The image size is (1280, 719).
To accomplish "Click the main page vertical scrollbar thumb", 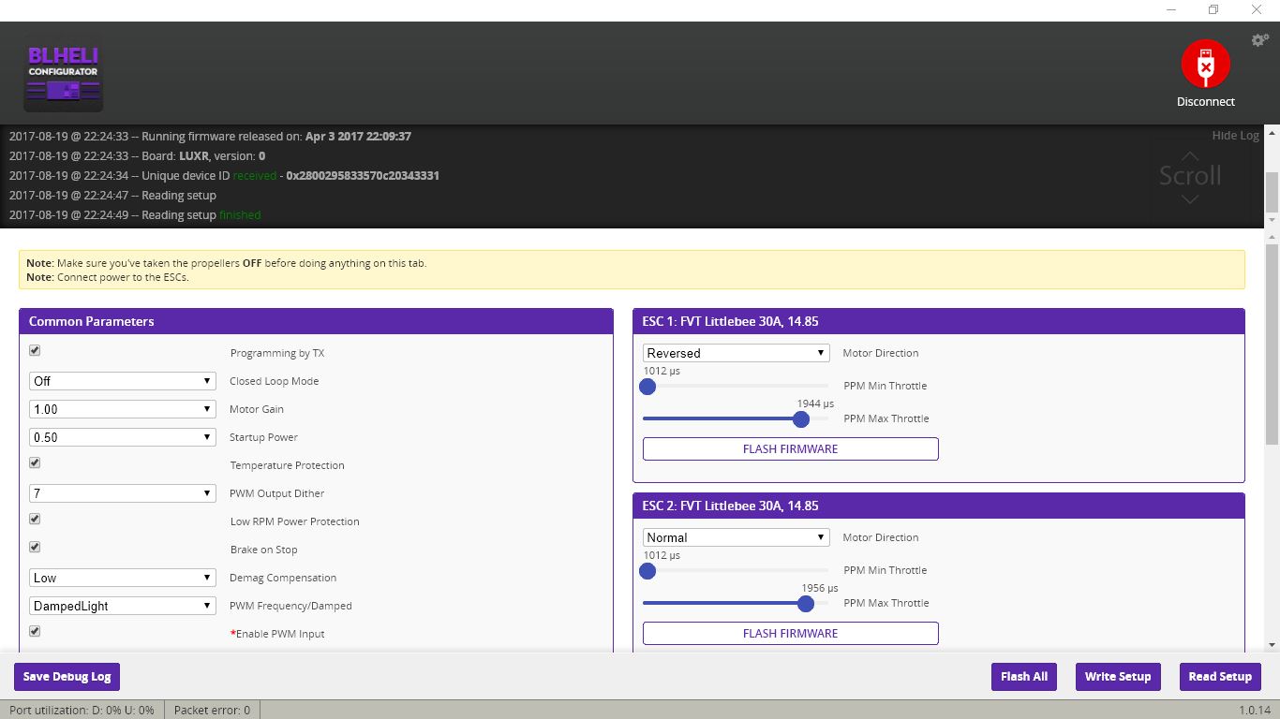I will point(1272,344).
